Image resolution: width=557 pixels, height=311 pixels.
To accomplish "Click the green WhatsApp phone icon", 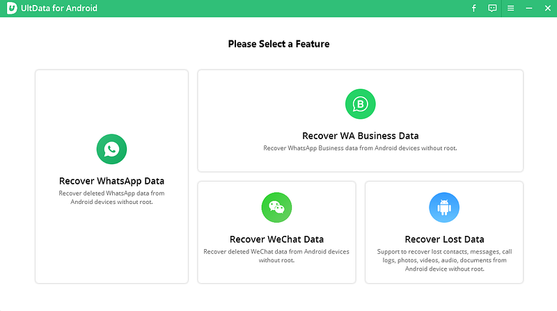I will coord(111,149).
